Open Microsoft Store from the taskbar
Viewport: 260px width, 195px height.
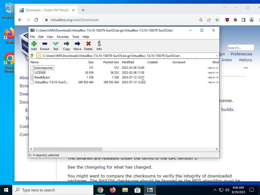click(x=137, y=190)
